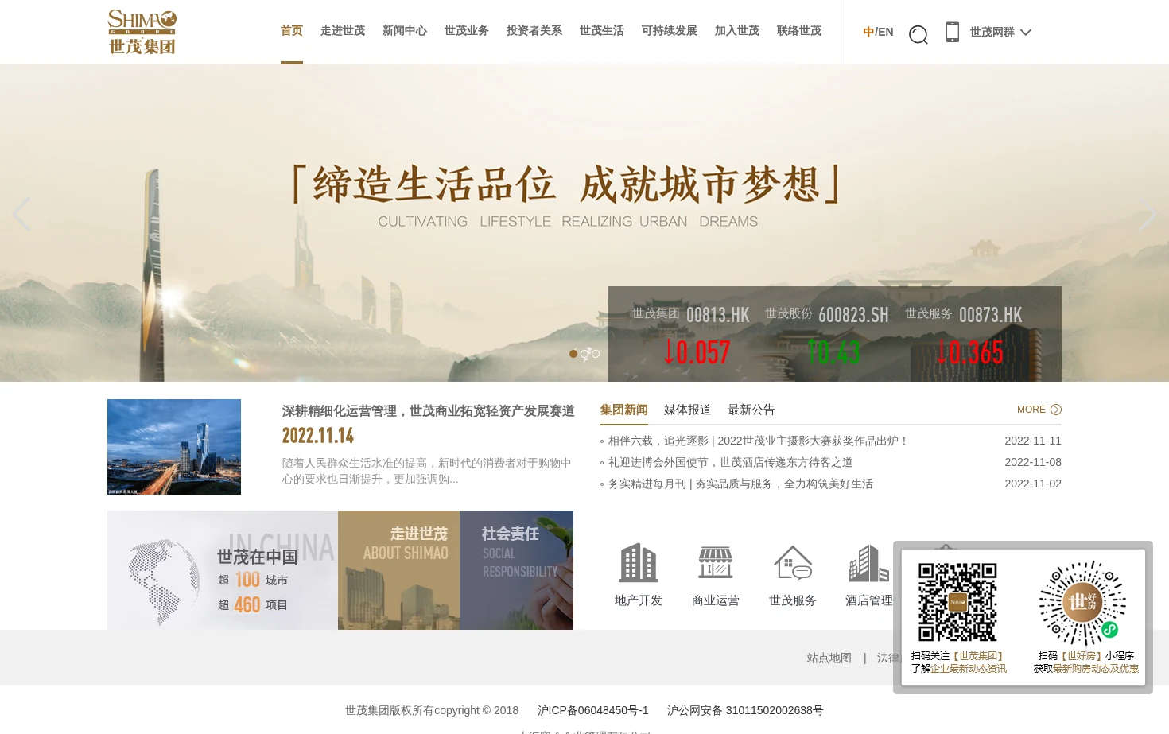The image size is (1169, 734).
Task: Select the last carousel dot indicator
Action: pos(596,354)
